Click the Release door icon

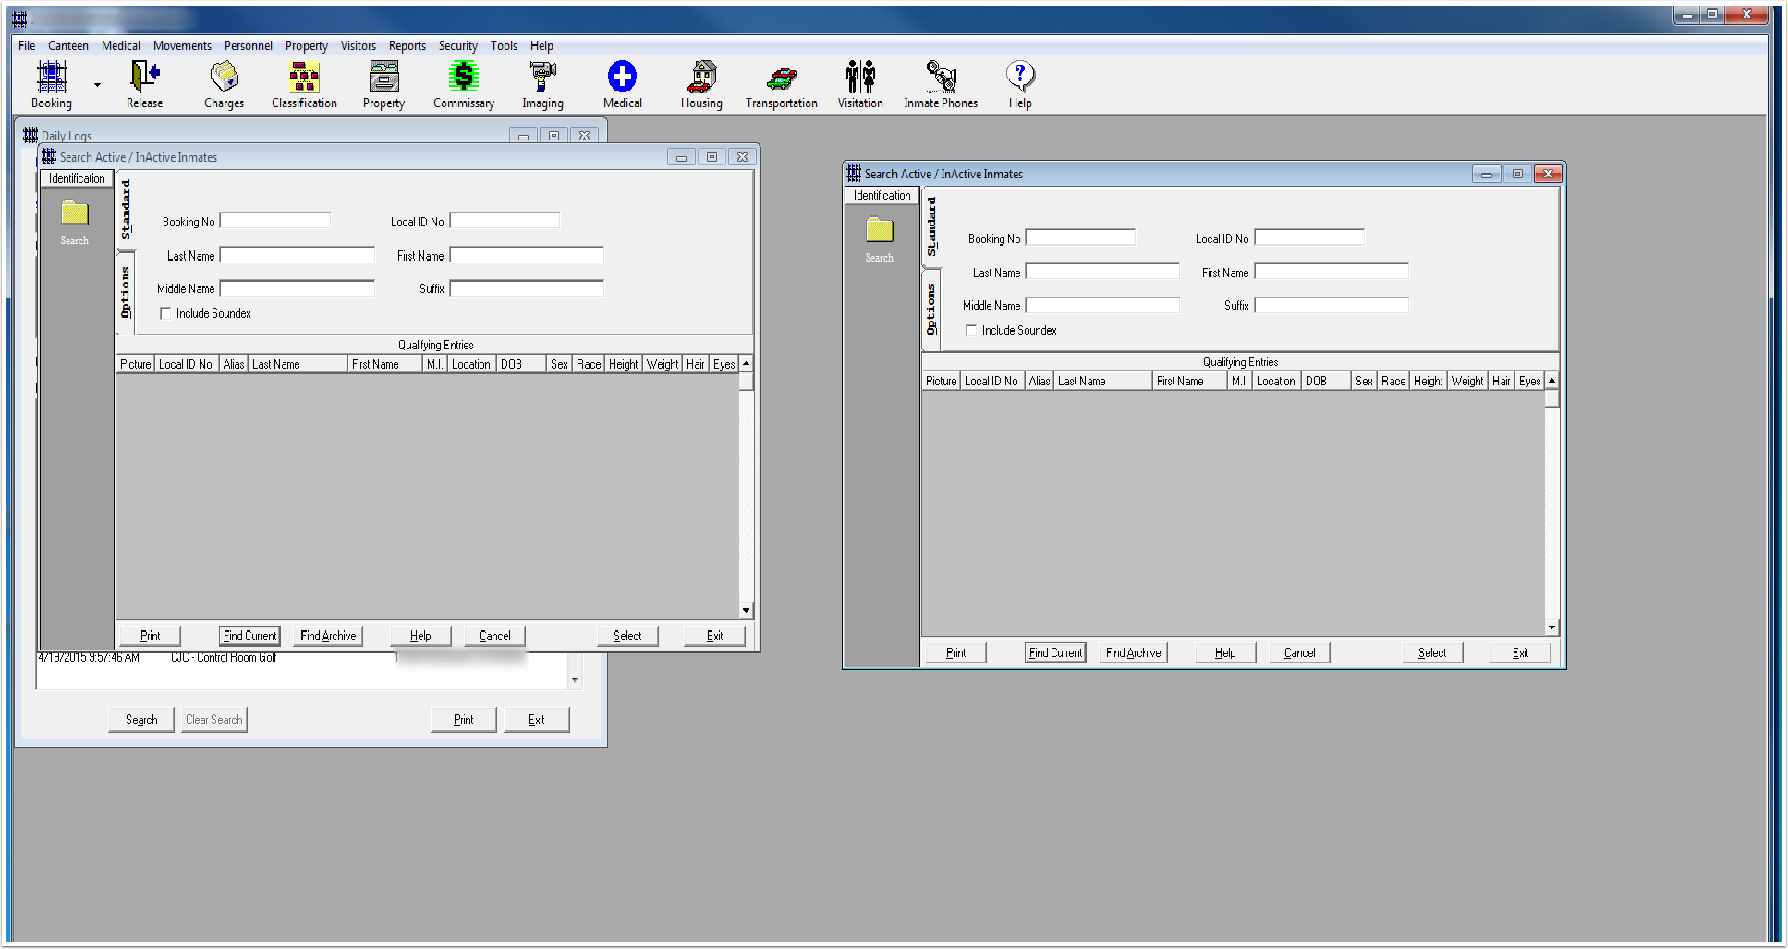144,78
